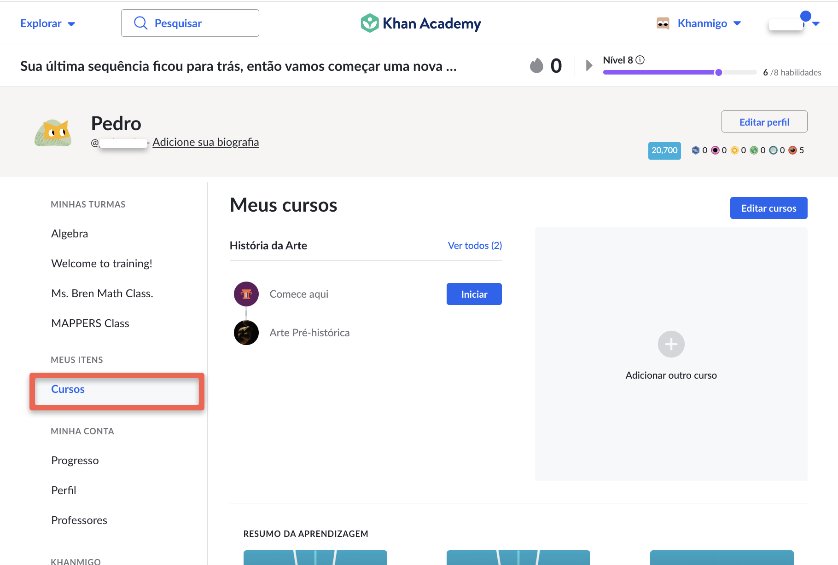Viewport: 838px width, 565px height.
Task: Click Adicione sua biografia link
Action: coord(206,142)
